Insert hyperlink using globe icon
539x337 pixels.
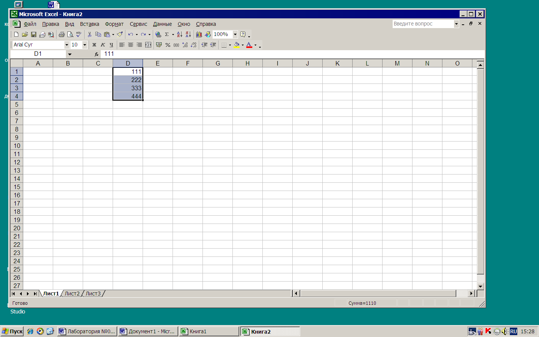pyautogui.click(x=158, y=34)
